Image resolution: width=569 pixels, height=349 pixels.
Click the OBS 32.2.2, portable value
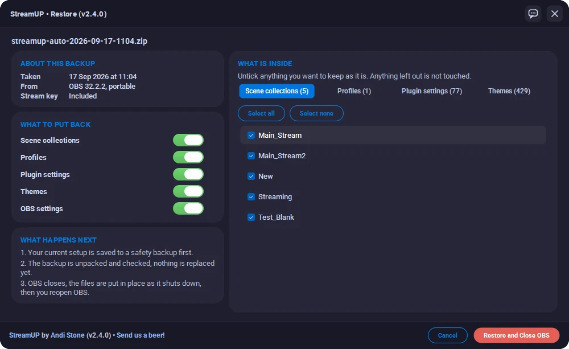102,87
